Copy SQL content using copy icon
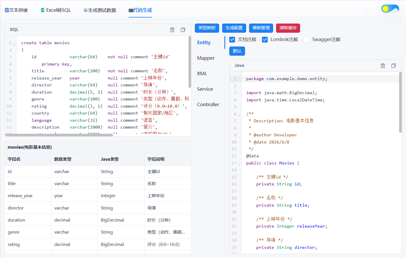 tap(183, 30)
